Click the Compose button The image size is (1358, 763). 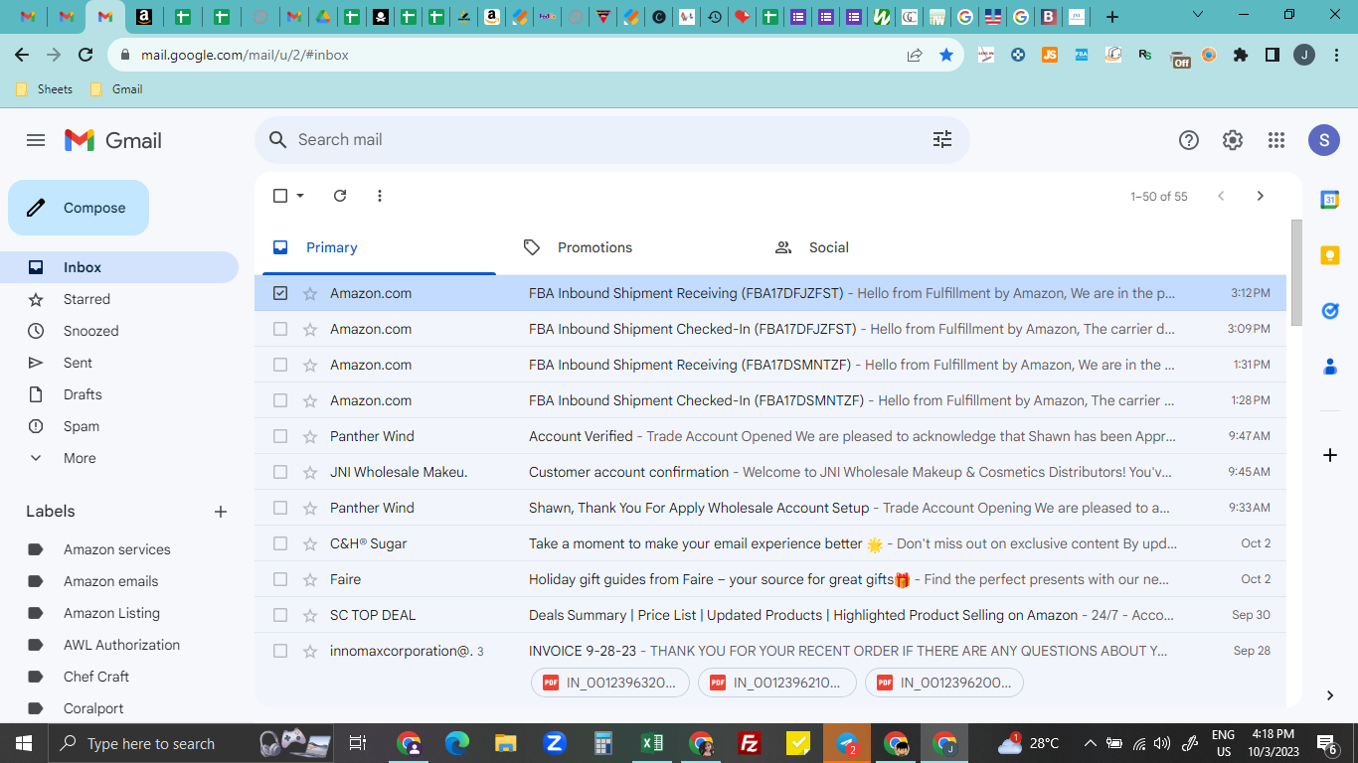pyautogui.click(x=79, y=208)
